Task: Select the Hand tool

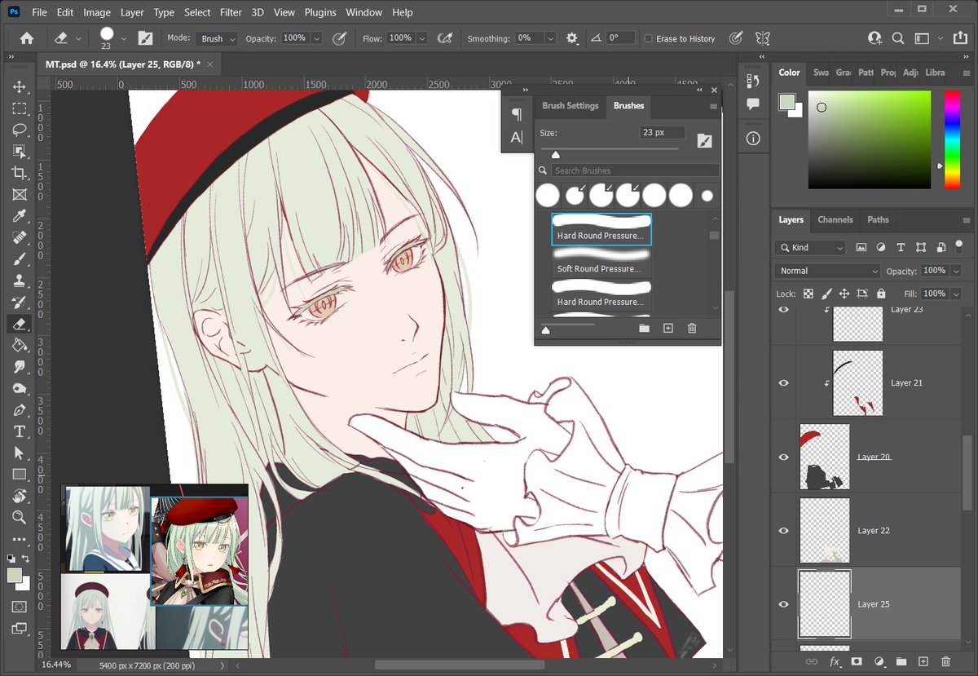Action: 20,496
